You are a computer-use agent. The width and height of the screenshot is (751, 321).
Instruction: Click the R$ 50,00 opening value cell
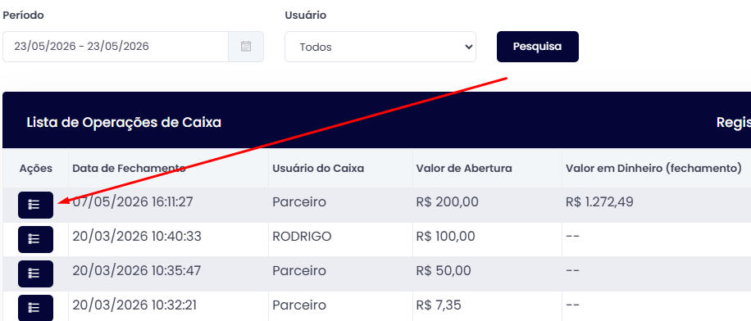tap(443, 271)
